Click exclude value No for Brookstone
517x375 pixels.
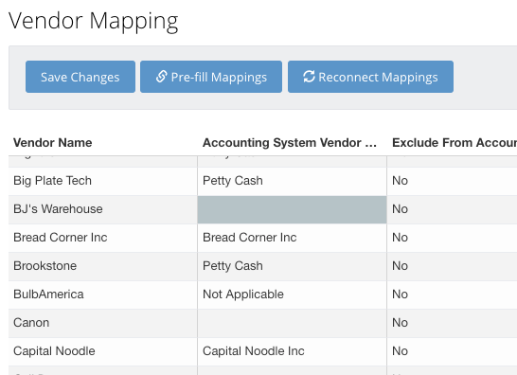click(452, 266)
